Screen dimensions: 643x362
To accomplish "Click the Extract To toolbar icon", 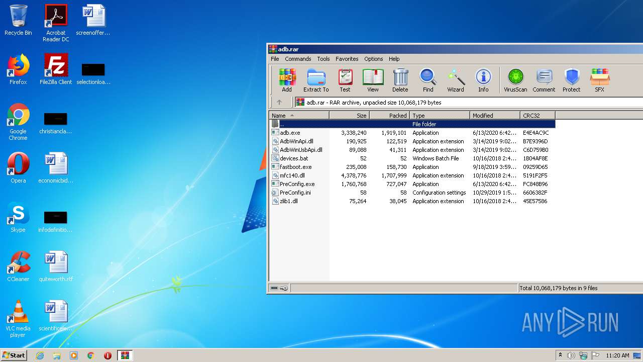I will [x=316, y=80].
